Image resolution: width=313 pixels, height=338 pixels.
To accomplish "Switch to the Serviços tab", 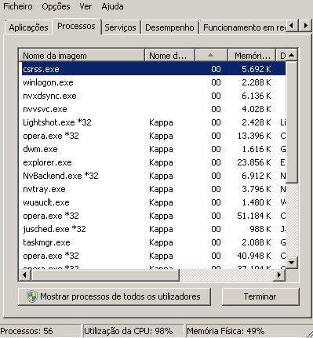I will point(120,27).
